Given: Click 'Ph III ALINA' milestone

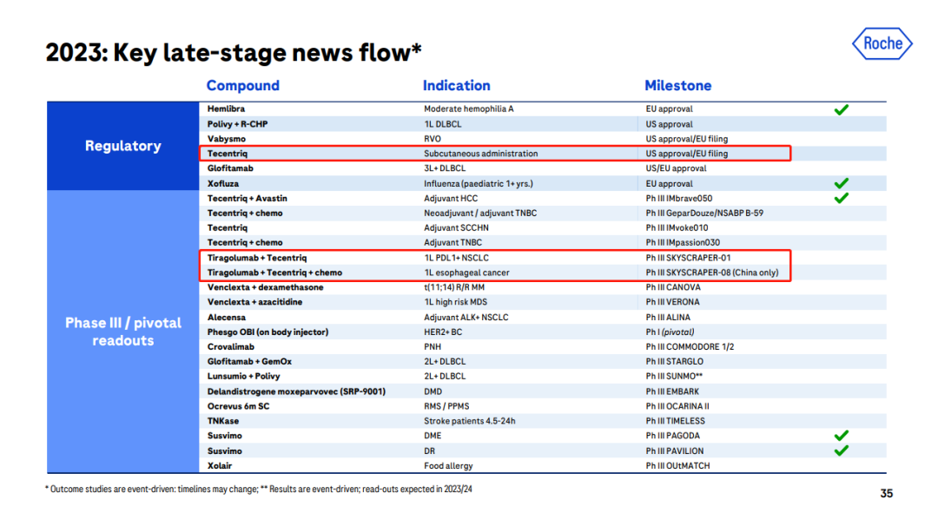Looking at the screenshot, I should point(668,318).
